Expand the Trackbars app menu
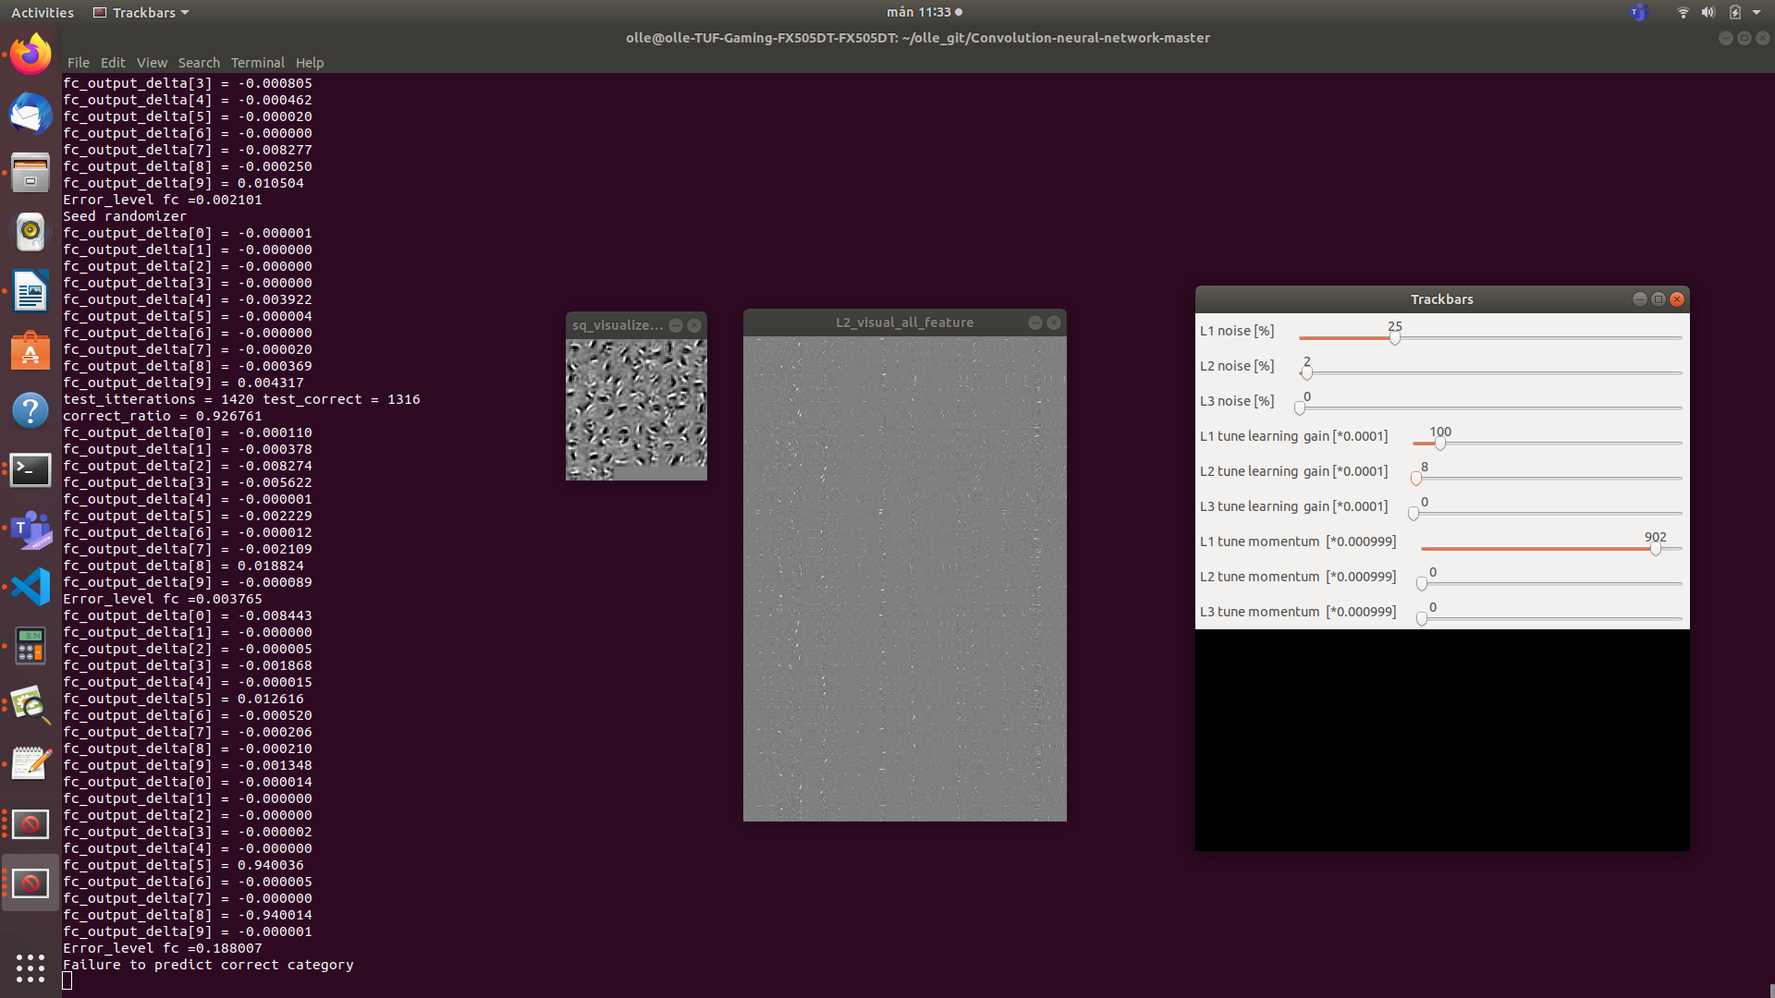Image resolution: width=1775 pixels, height=998 pixels. [142, 13]
